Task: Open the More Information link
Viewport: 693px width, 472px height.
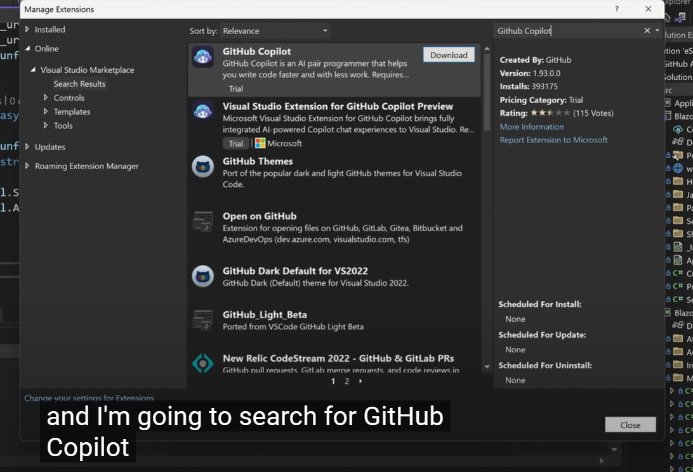Action: click(x=531, y=127)
